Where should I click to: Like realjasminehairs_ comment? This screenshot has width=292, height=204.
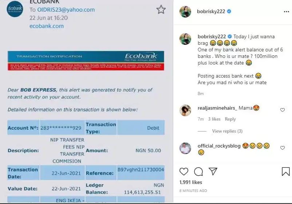(282, 110)
